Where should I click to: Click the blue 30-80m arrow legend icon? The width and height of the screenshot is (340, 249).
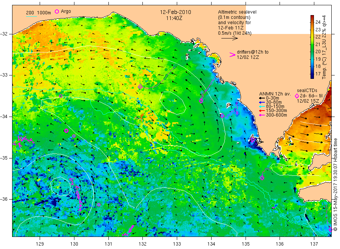262,102
